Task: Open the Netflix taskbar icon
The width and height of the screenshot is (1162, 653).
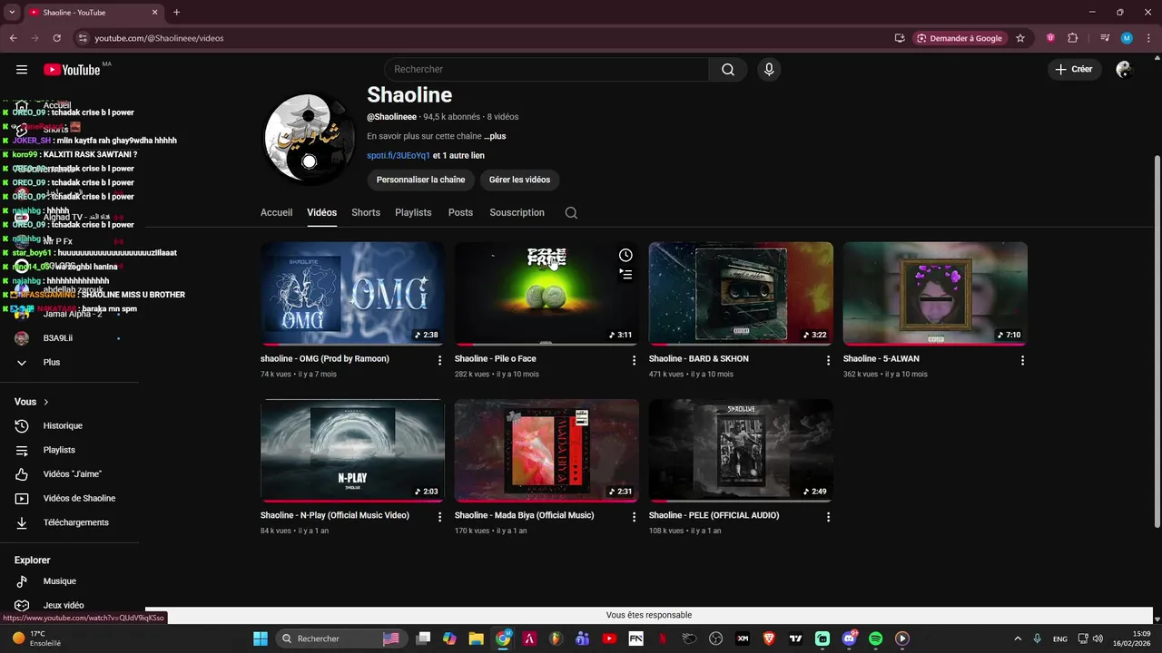Action: (x=663, y=638)
